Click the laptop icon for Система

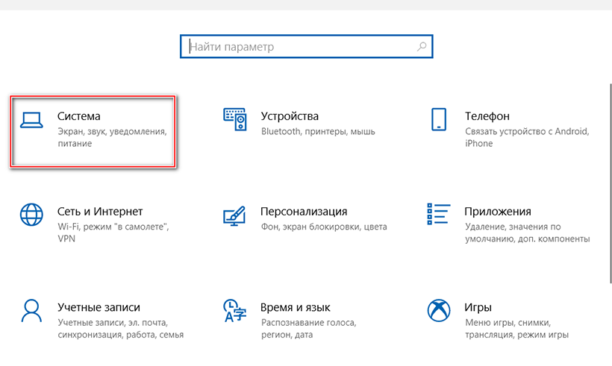pos(31,120)
